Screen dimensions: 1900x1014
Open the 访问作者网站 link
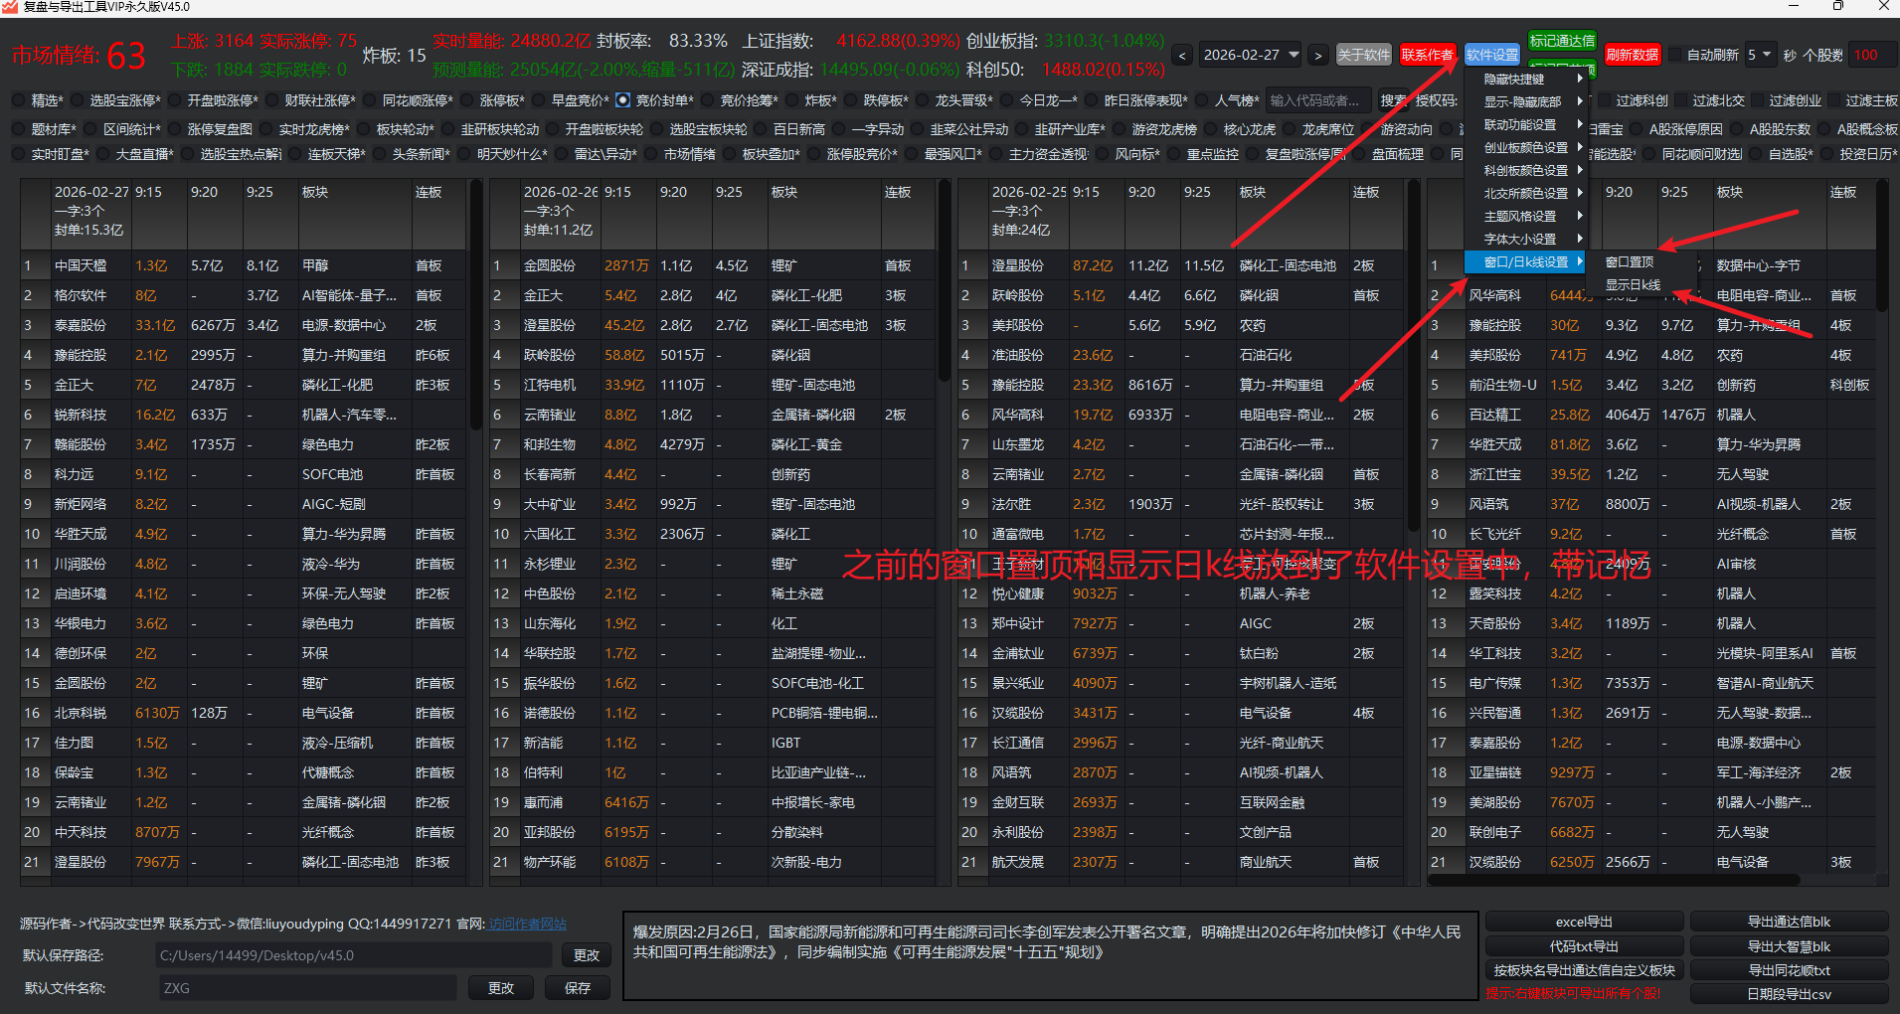tap(527, 925)
